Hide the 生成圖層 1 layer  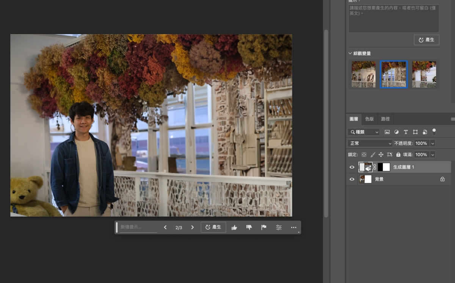click(352, 167)
